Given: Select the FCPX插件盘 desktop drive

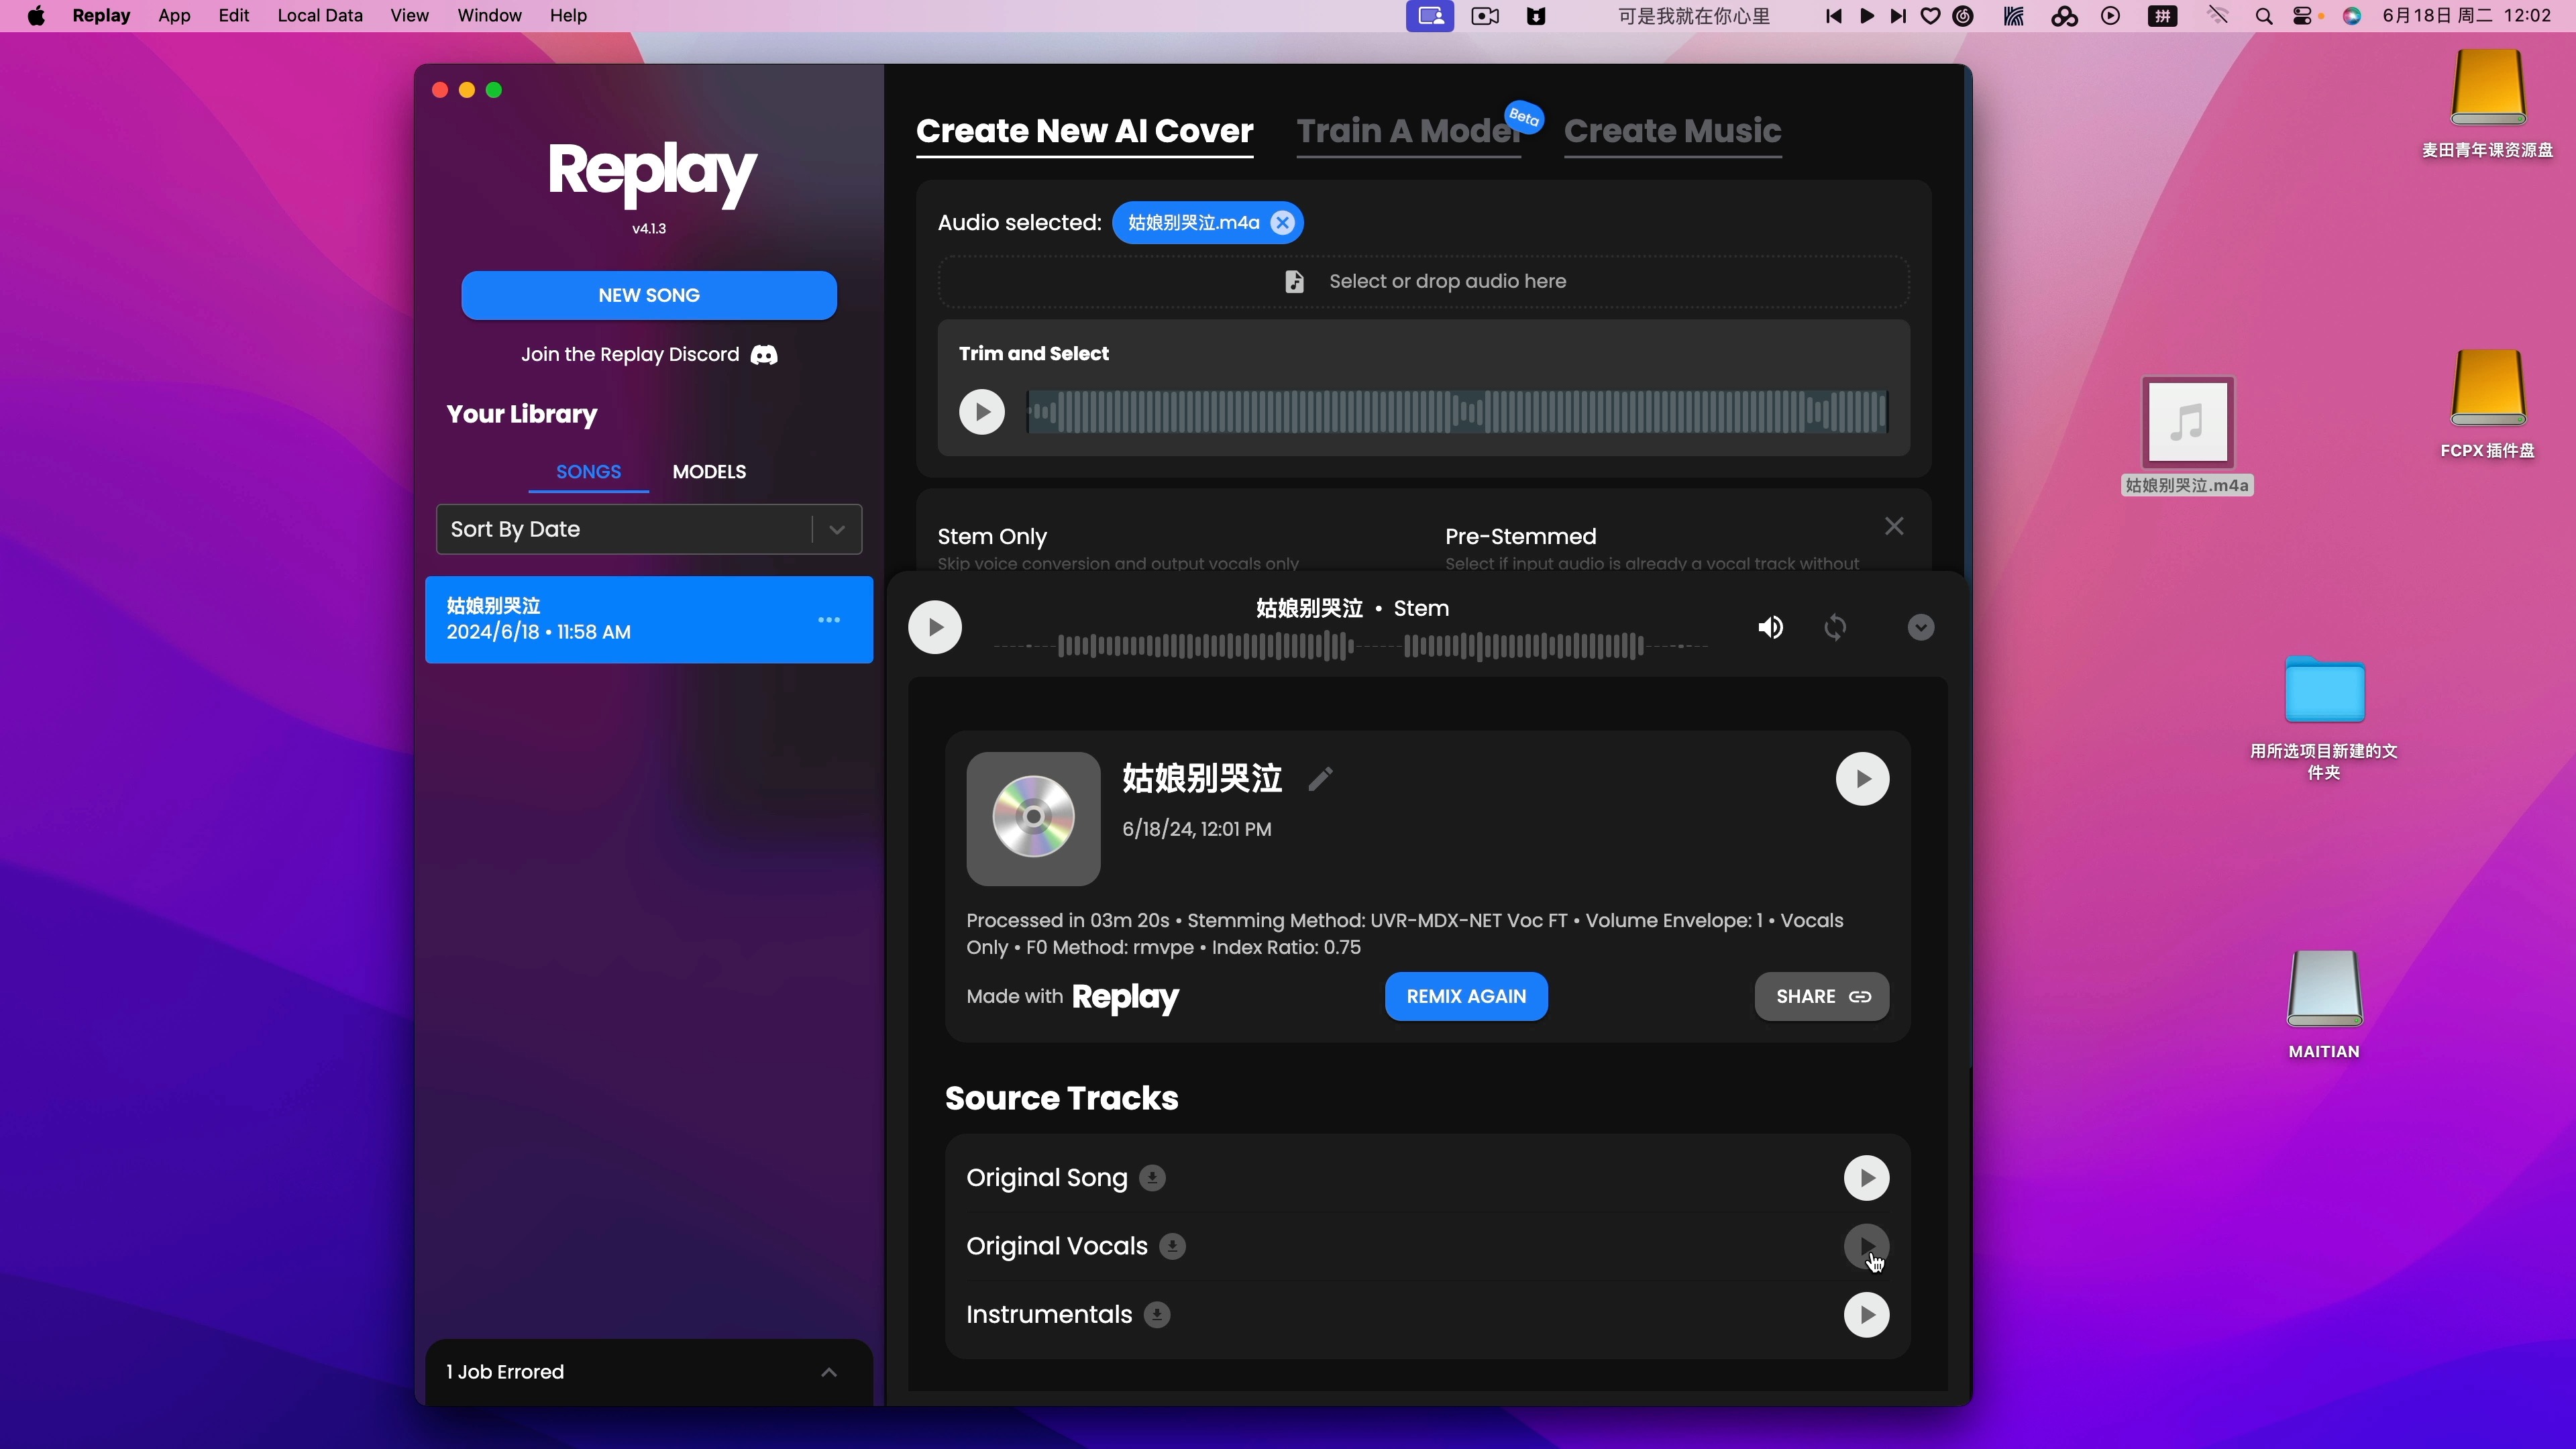Looking at the screenshot, I should tap(2487, 404).
